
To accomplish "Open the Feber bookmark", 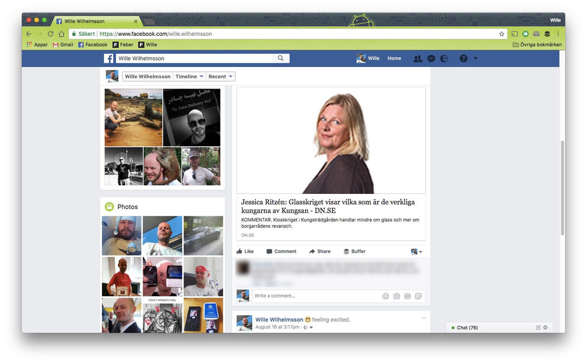I will tap(123, 44).
